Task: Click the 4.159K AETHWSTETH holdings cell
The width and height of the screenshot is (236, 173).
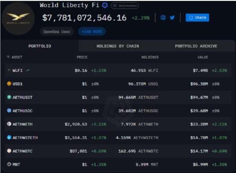Action: click(137, 138)
